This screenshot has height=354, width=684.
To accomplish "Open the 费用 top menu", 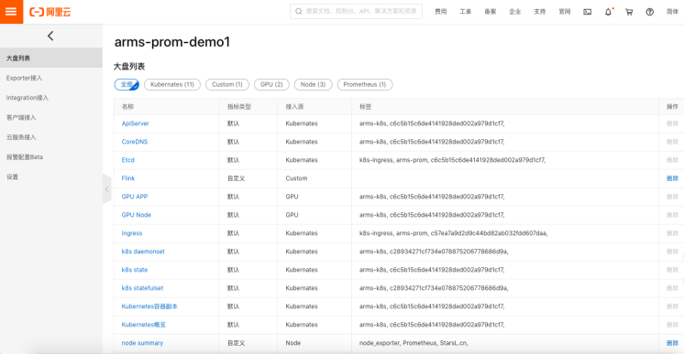I will tap(441, 12).
